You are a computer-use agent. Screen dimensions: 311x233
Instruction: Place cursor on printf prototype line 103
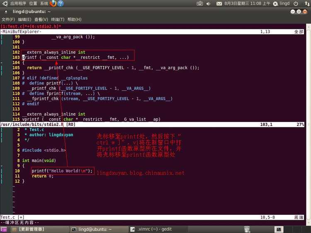point(75,58)
